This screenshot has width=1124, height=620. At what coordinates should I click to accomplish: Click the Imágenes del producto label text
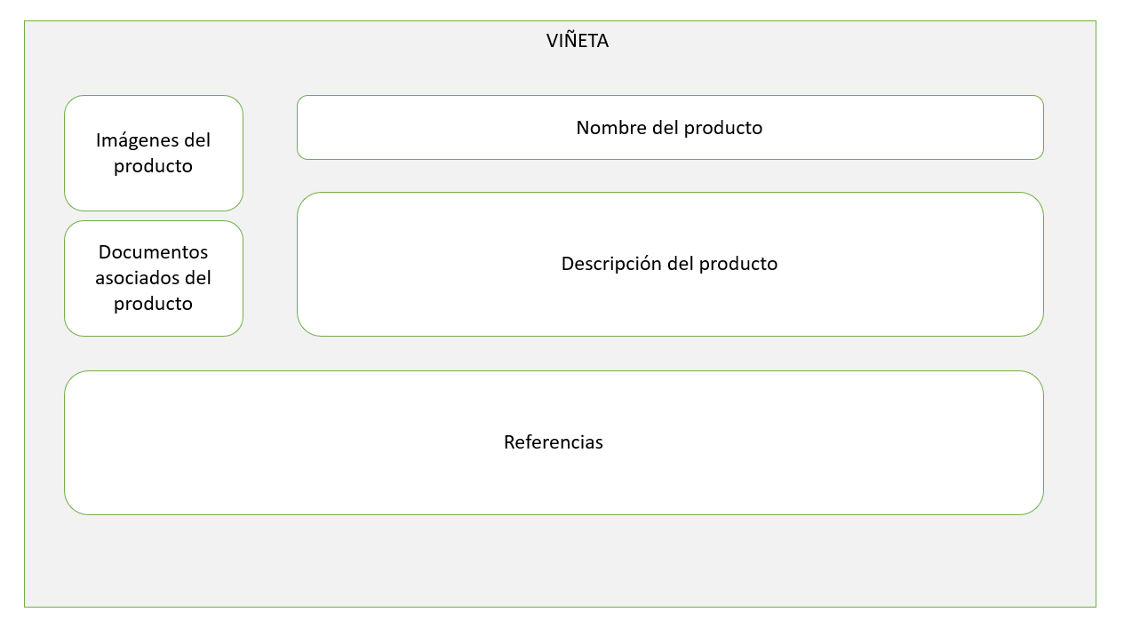(153, 140)
